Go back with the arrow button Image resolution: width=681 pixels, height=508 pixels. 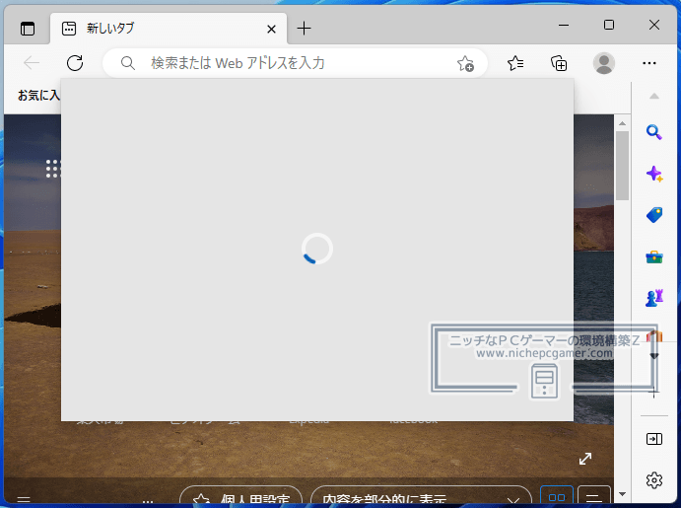point(32,63)
